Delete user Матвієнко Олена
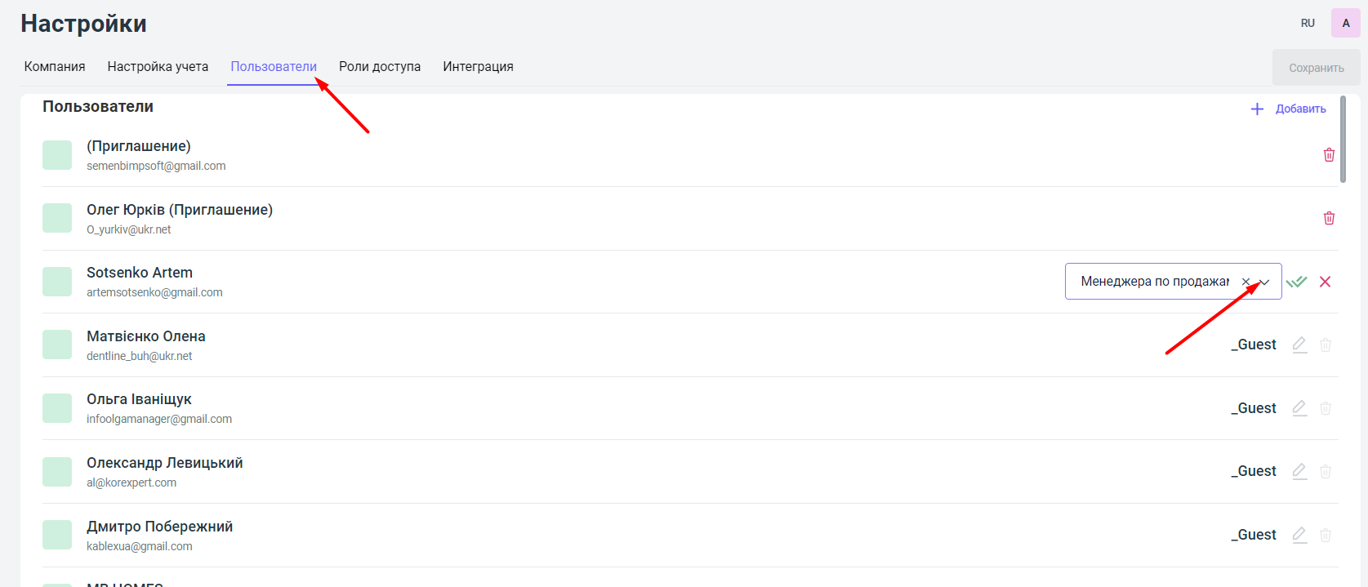Viewport: 1368px width, 587px height. tap(1326, 345)
